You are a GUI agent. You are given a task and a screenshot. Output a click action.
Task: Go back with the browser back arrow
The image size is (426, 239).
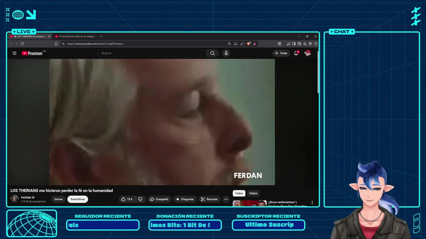tap(11, 44)
